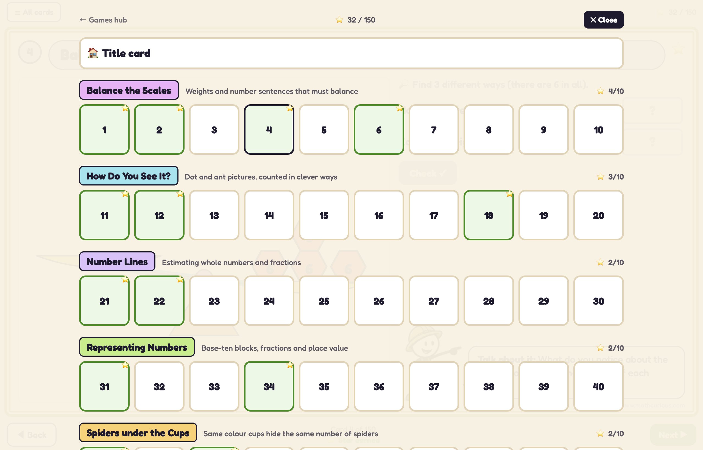The image size is (703, 450).
Task: Open card 2
Action: coord(159,130)
